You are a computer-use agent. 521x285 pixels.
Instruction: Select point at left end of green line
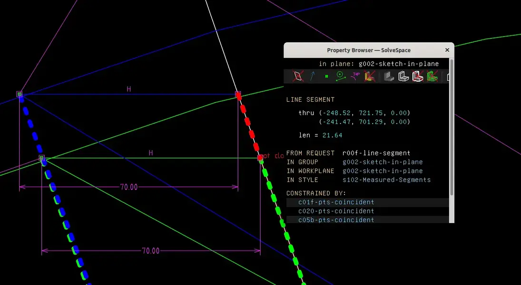tap(41, 158)
